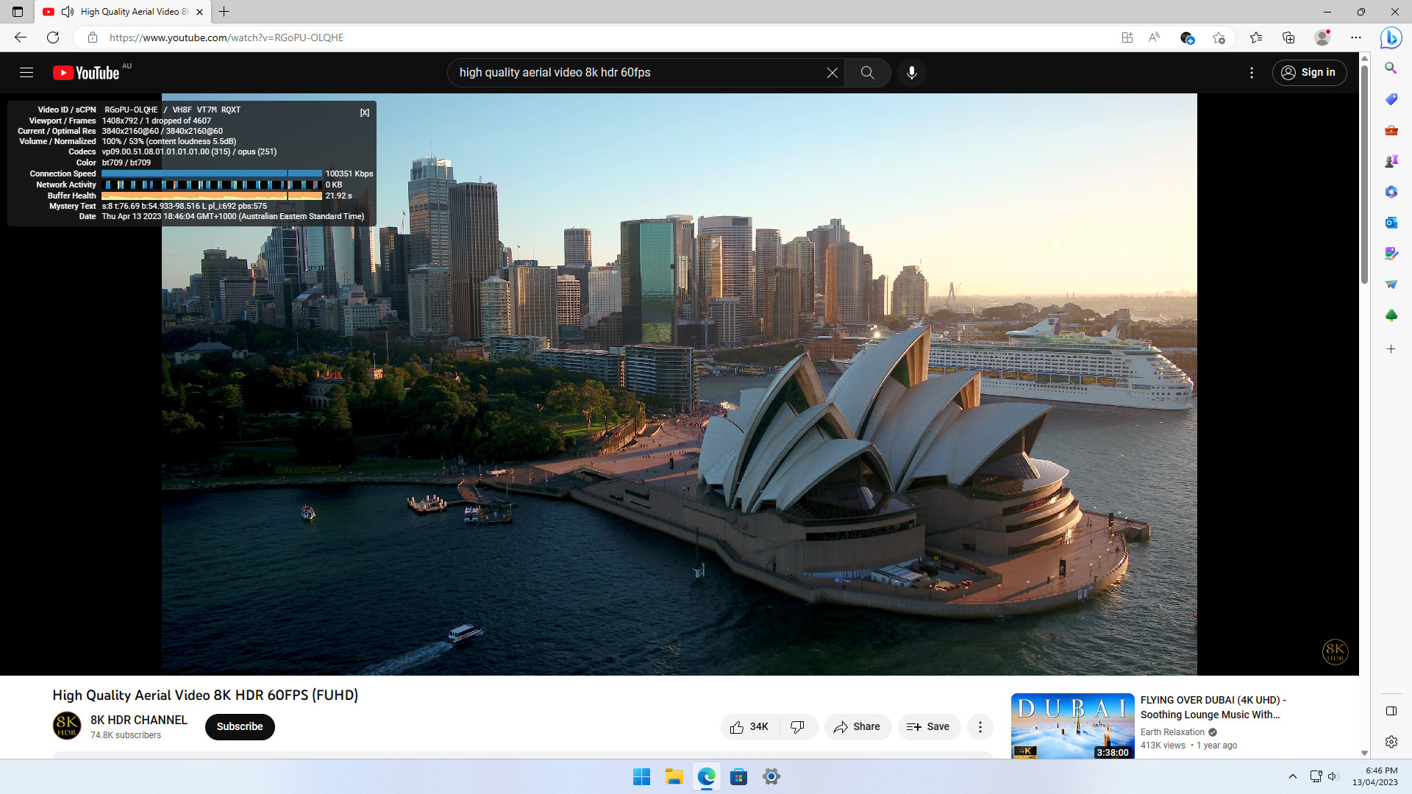
Task: Open Read aloud in address bar
Action: tap(1154, 37)
